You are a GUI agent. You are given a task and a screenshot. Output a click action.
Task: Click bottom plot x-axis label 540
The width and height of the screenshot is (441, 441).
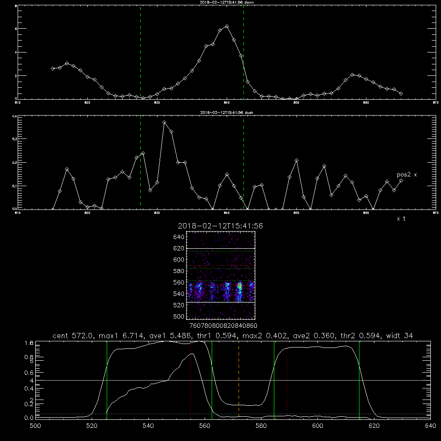[148, 426]
